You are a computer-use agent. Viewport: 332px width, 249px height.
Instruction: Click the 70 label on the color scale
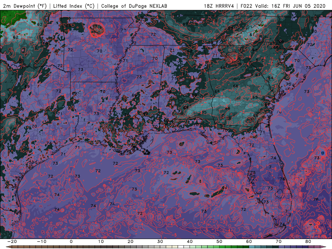[x=278, y=242]
